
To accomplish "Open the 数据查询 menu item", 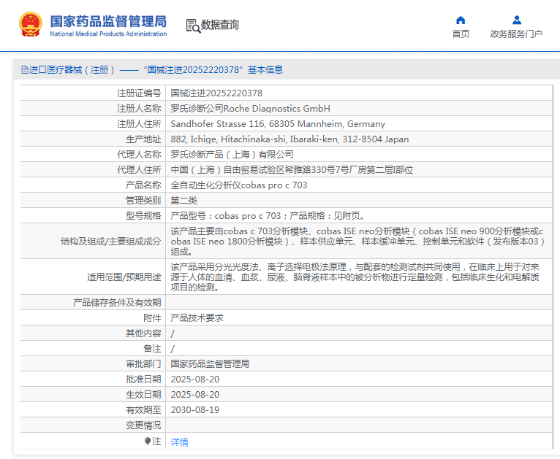I will click(220, 25).
